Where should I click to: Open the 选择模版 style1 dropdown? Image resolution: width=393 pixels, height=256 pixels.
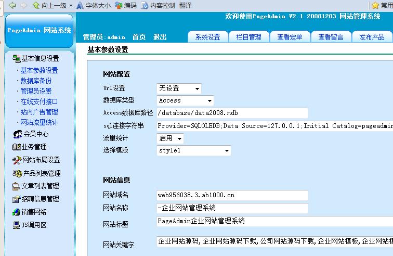point(194,150)
